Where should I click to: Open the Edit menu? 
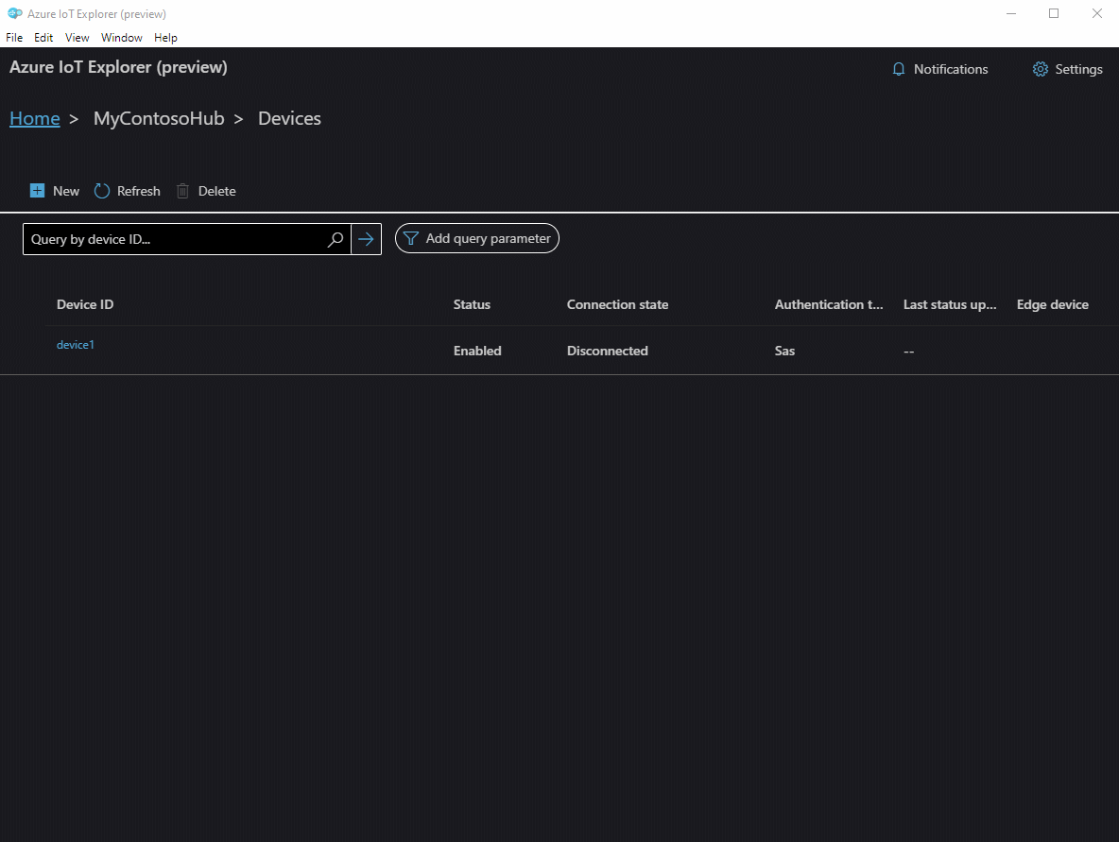click(43, 38)
